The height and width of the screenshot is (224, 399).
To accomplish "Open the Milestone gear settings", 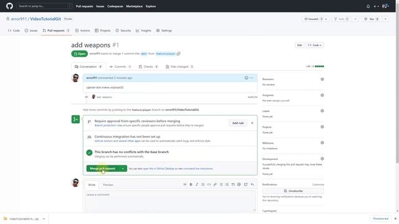I will click(x=322, y=142).
